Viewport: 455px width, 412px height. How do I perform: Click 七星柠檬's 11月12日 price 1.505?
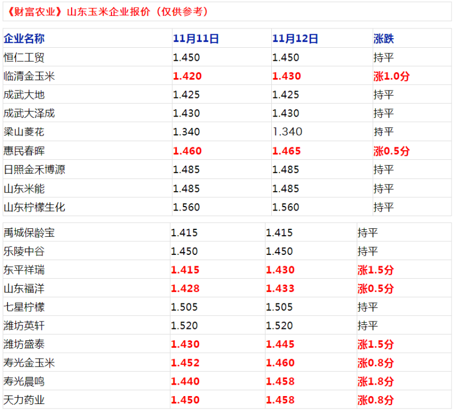(279, 307)
